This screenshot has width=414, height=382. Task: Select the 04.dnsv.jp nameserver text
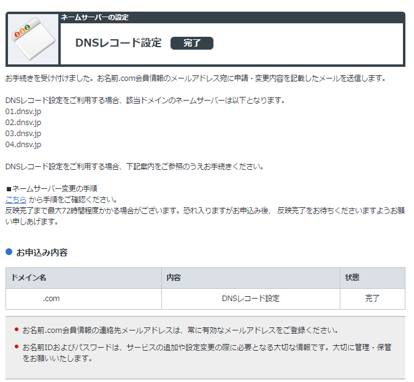pos(23,145)
